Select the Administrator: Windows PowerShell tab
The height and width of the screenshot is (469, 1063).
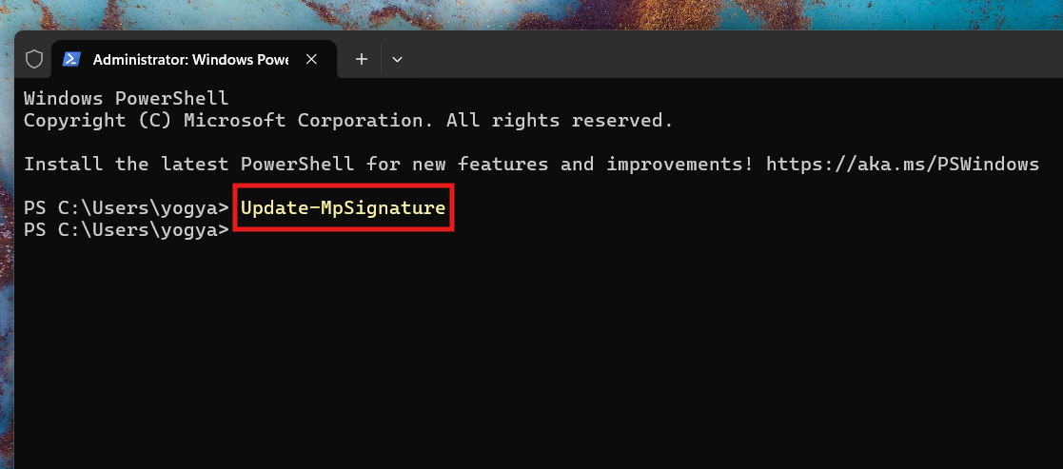pyautogui.click(x=194, y=60)
